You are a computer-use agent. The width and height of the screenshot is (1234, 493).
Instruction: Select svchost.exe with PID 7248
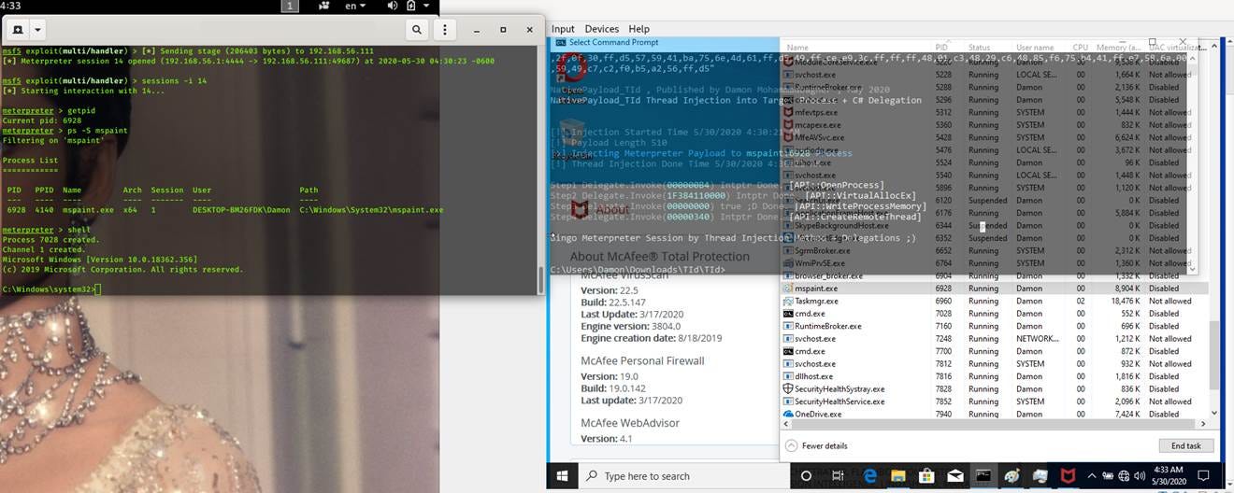995,339
